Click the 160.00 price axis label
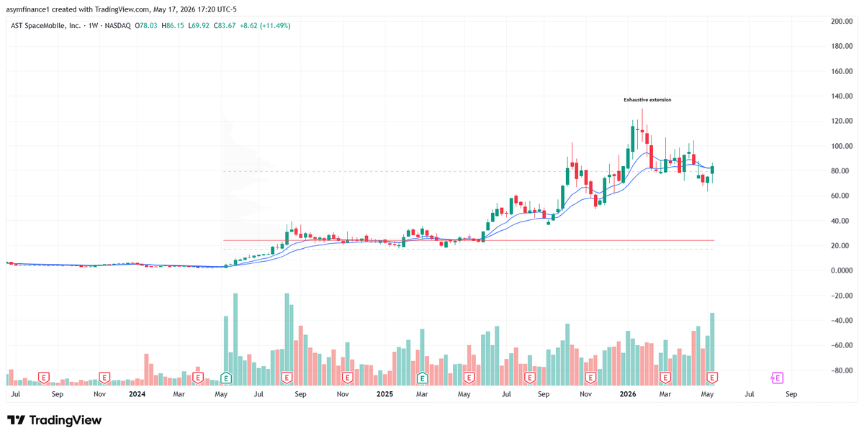The height and width of the screenshot is (438, 864). click(x=841, y=71)
